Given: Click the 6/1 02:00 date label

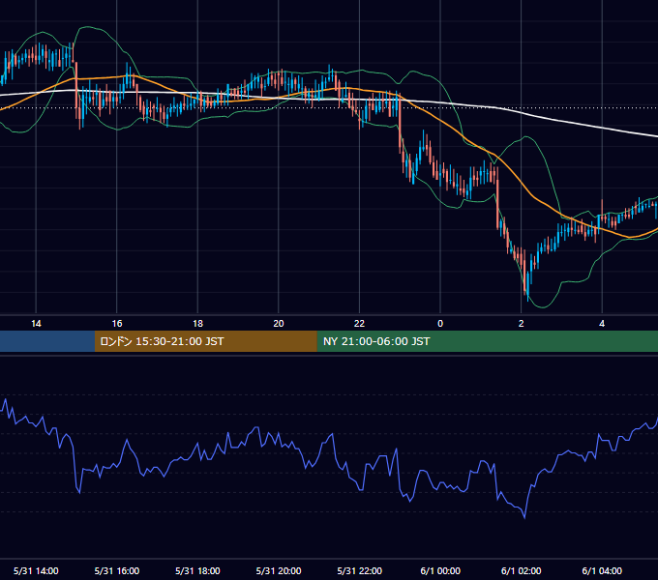Looking at the screenshot, I should tap(522, 570).
